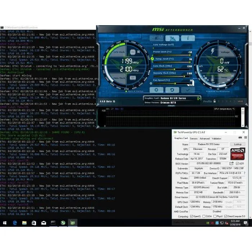Adjust Memory Clock slider
The height and width of the screenshot is (252, 252).
pos(171,76)
